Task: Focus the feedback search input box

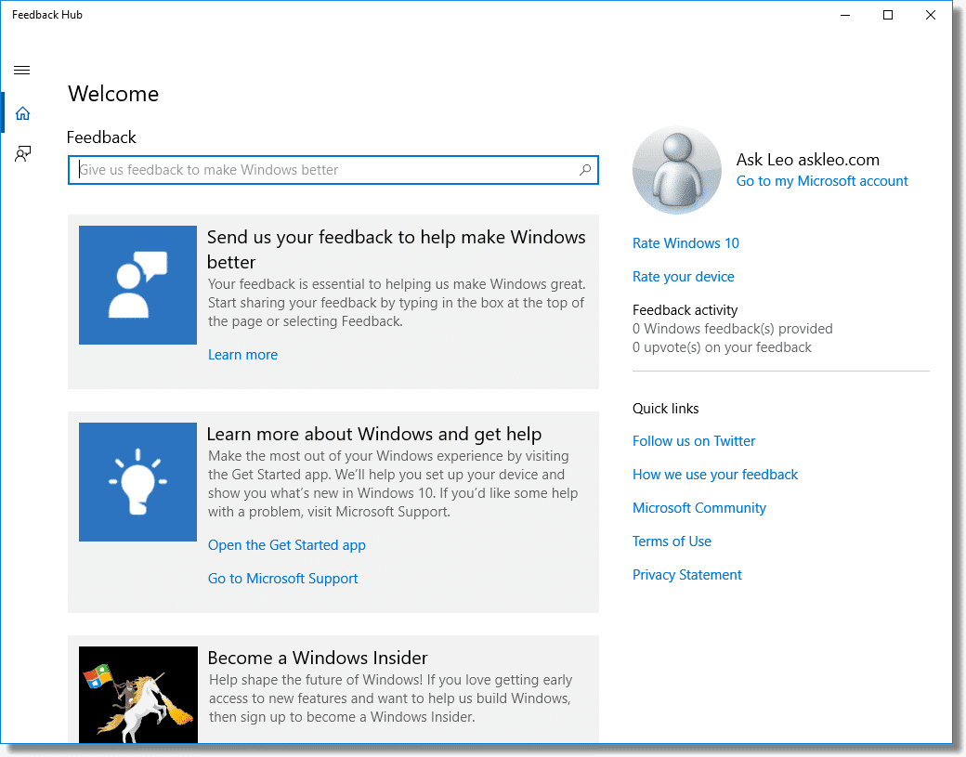Action: click(325, 170)
